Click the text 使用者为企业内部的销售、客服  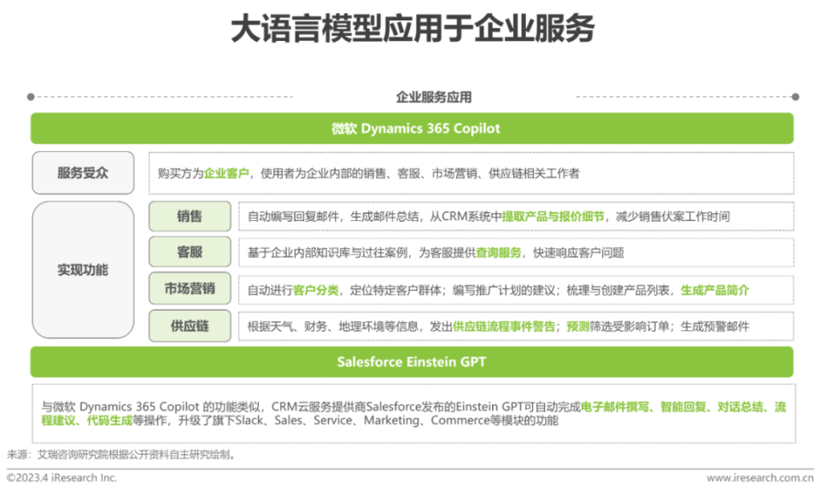pos(341,173)
